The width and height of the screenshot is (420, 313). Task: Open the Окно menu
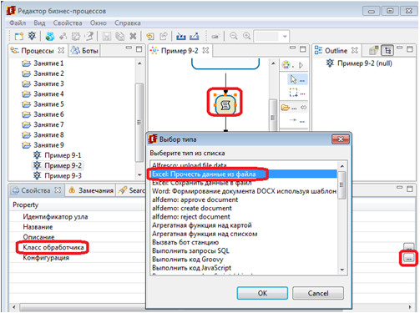pyautogui.click(x=99, y=23)
